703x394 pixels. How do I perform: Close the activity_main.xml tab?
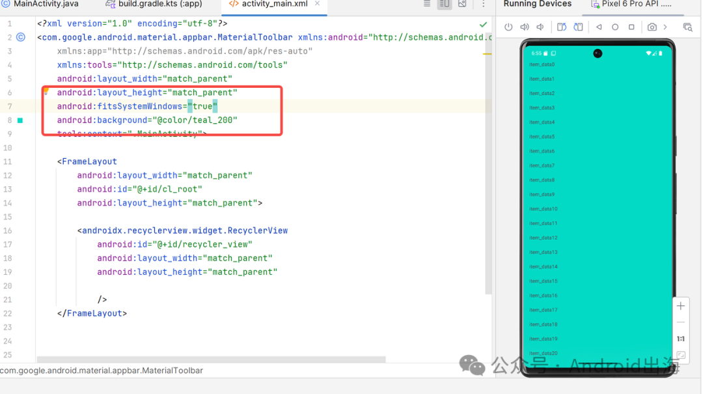tap(318, 4)
